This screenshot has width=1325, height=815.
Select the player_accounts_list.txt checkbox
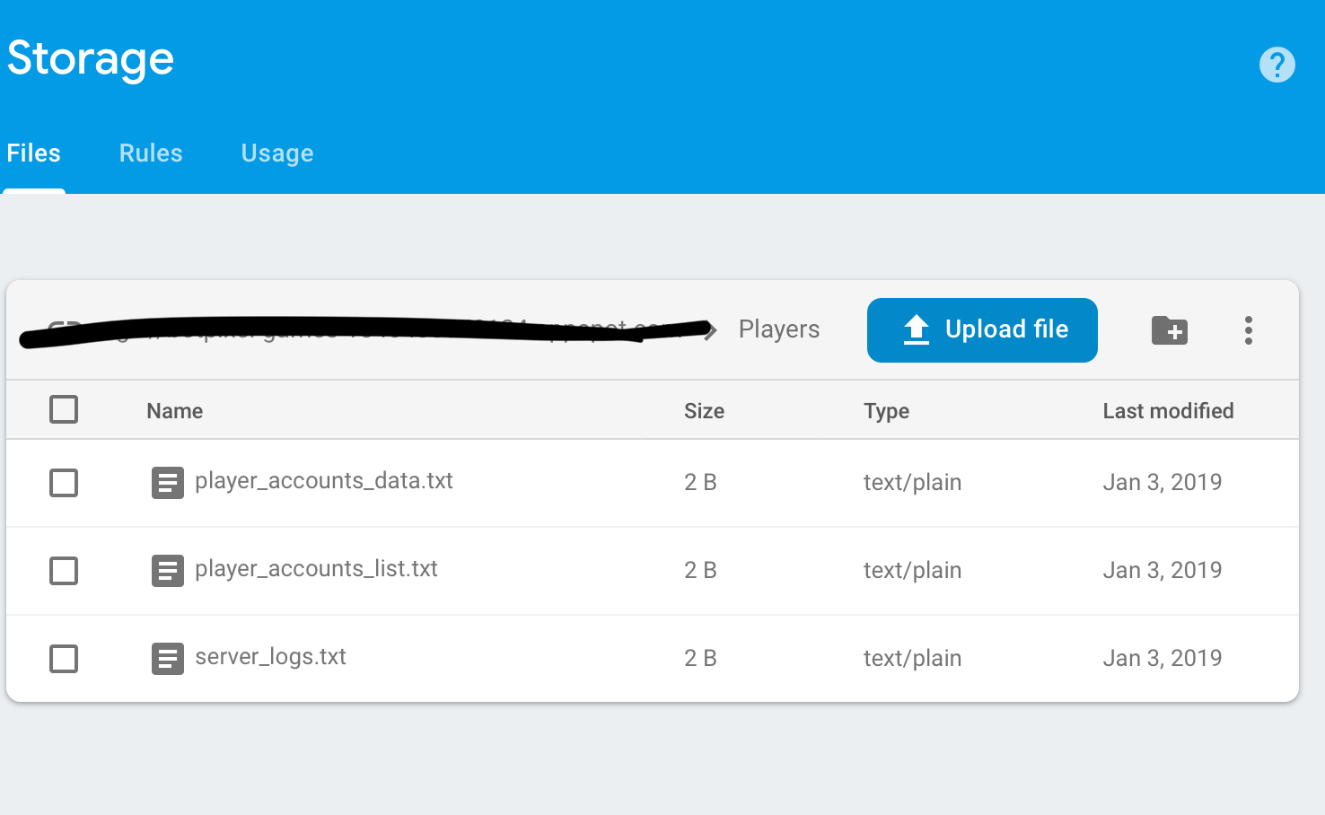coord(64,571)
